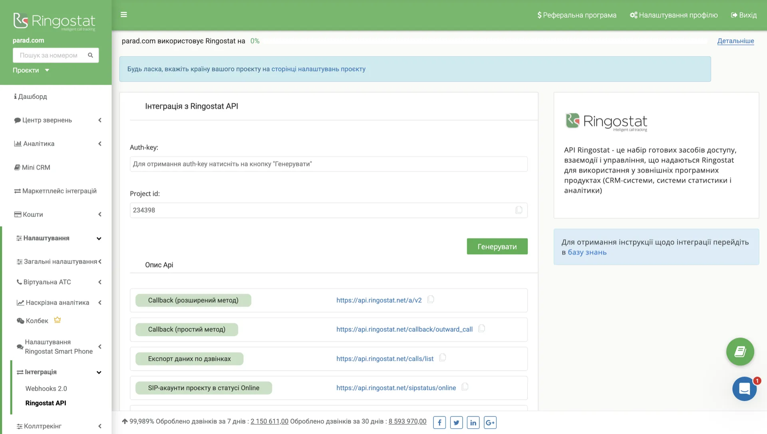
Task: Copy the sipstatus/online URL icon
Action: tap(465, 387)
